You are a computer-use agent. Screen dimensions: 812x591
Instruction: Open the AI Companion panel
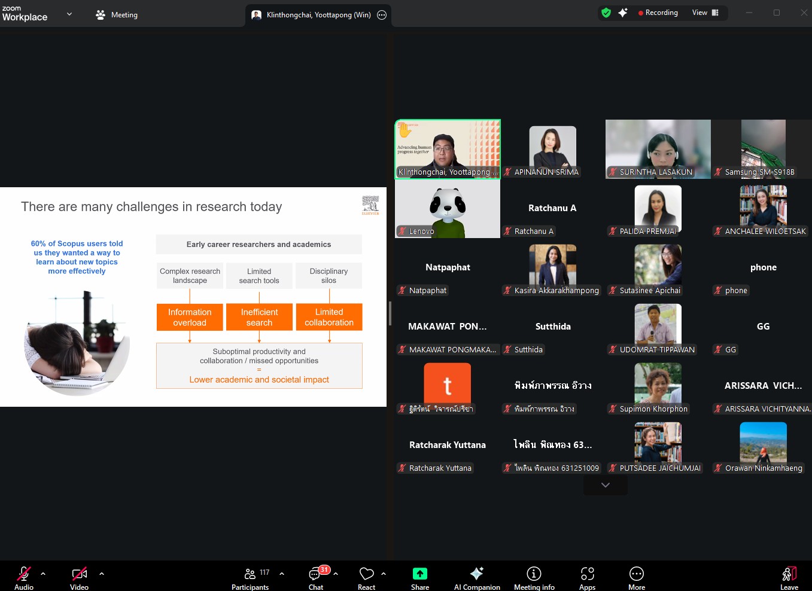(476, 577)
